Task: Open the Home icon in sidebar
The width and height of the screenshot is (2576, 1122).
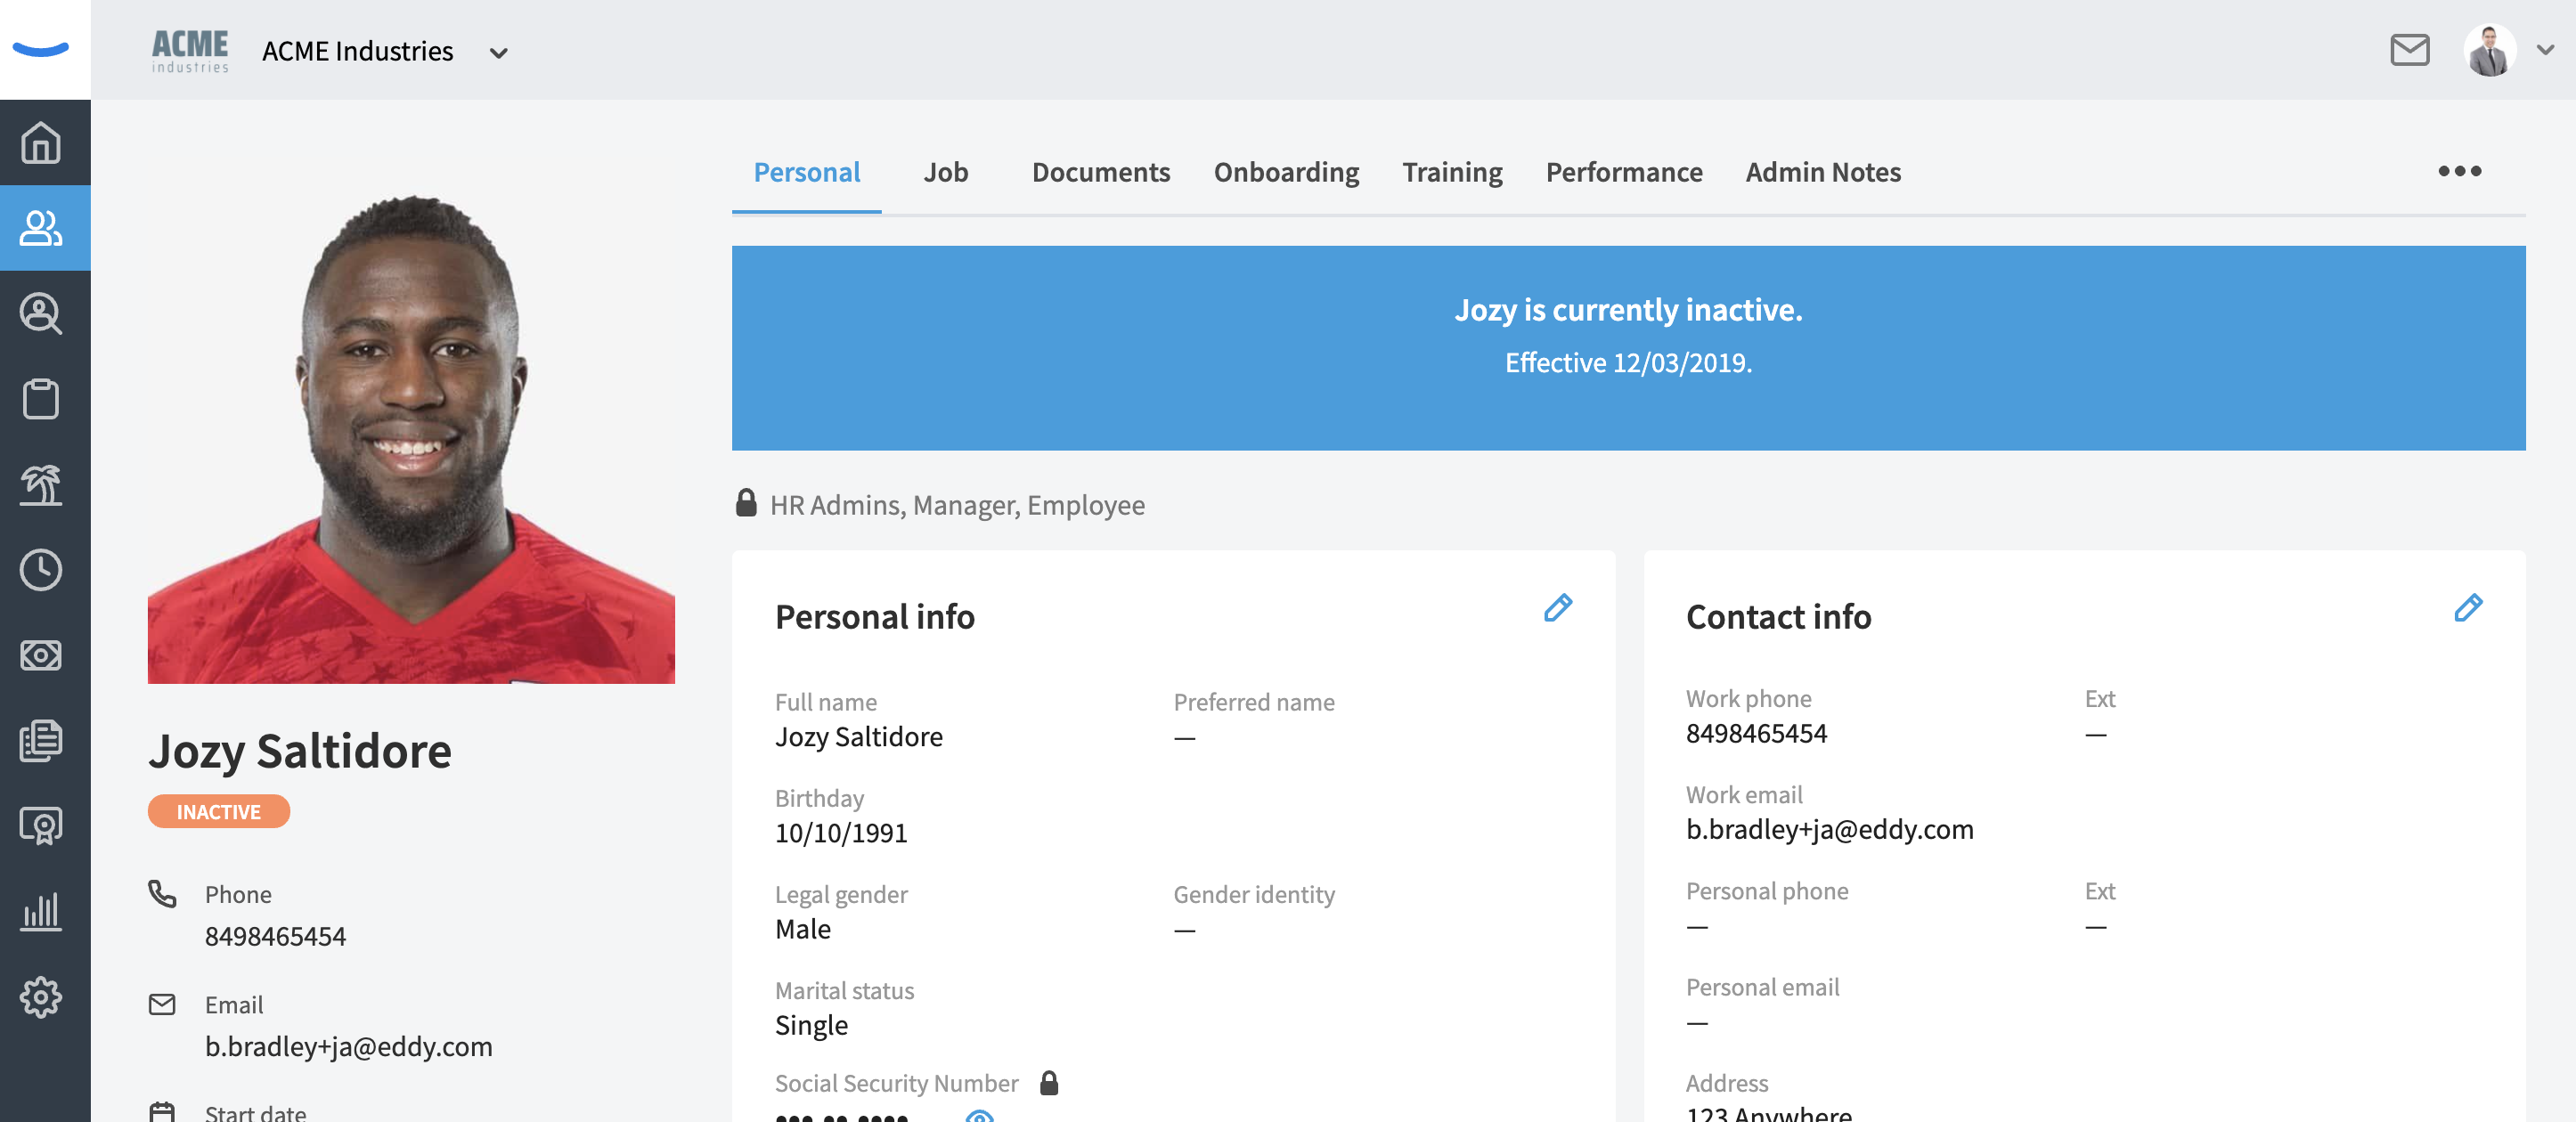Action: click(41, 142)
